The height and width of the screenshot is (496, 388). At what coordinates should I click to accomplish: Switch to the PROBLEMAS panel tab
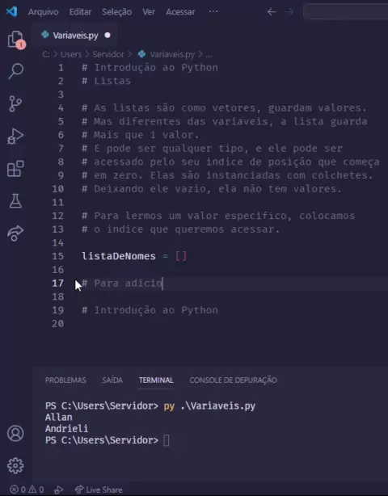click(x=65, y=380)
